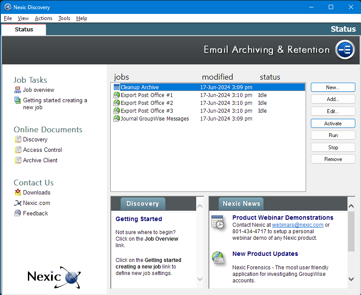The height and width of the screenshot is (295, 361).
Task: Click the Nexic News scrollbar thumb
Action: point(351,231)
